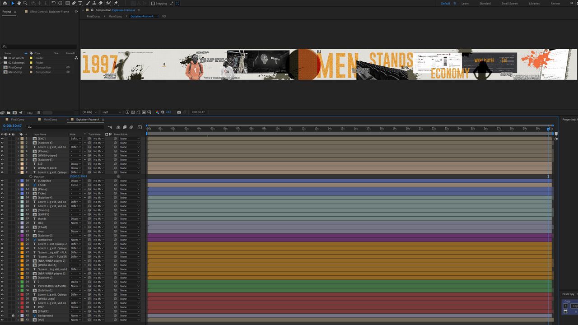The image size is (578, 325).
Task: Switch to the MainComp timeline tab
Action: tap(50, 120)
